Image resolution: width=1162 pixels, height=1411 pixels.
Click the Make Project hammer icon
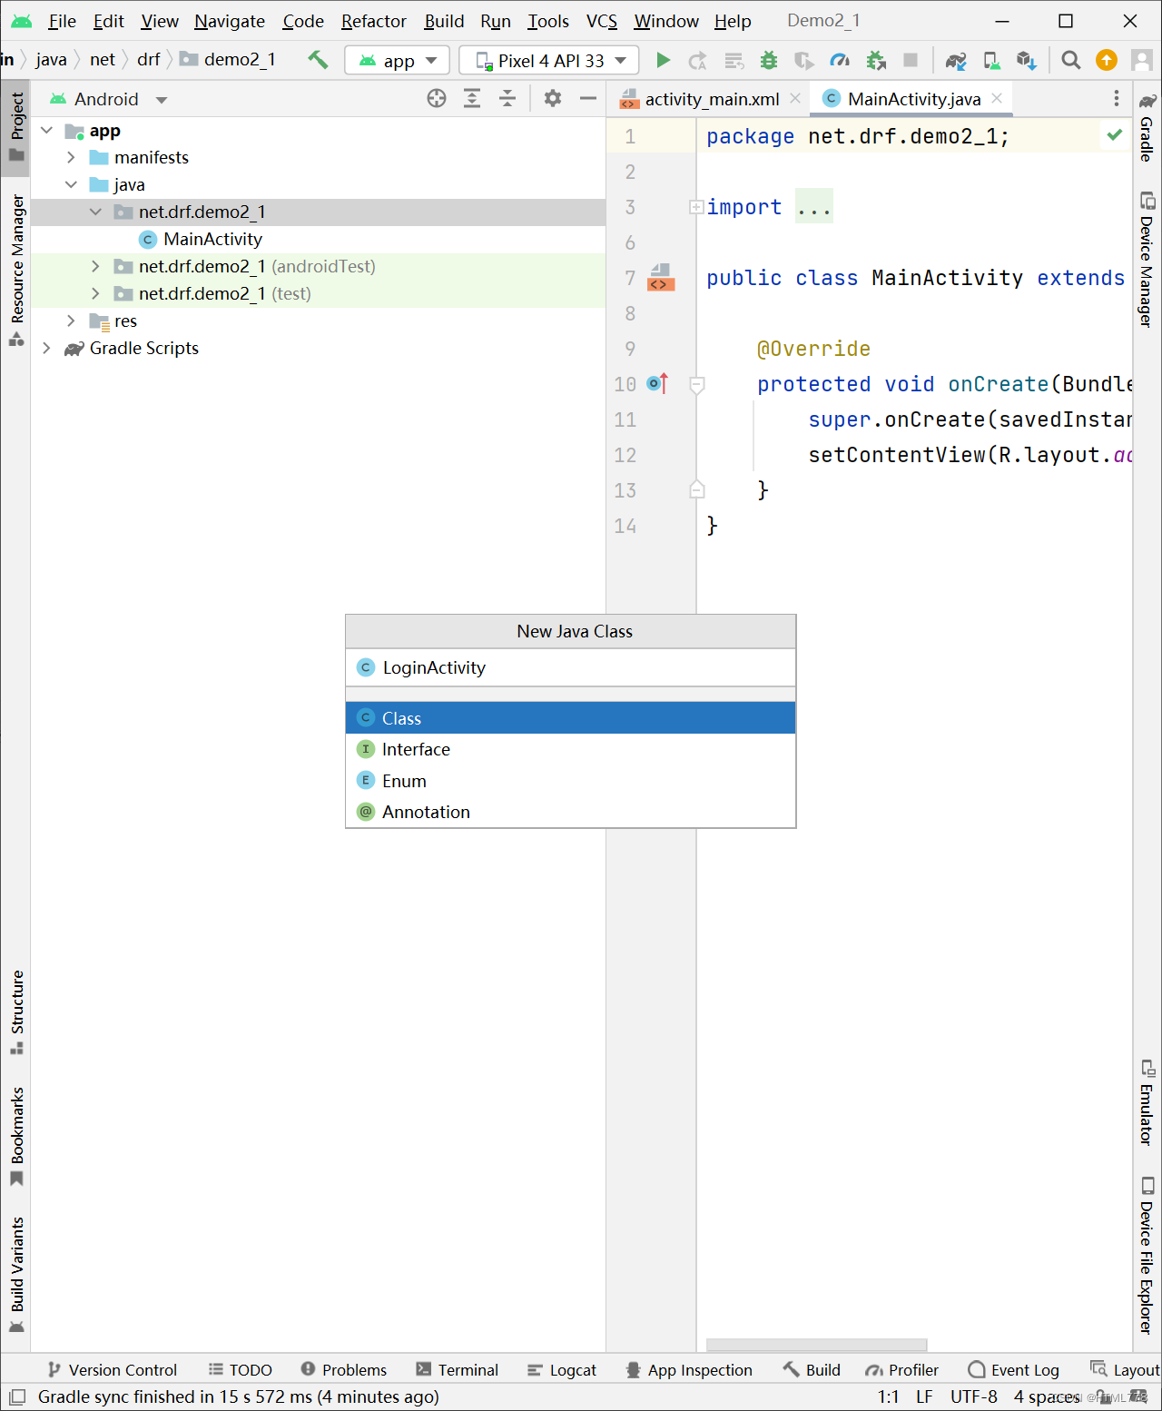pos(318,60)
